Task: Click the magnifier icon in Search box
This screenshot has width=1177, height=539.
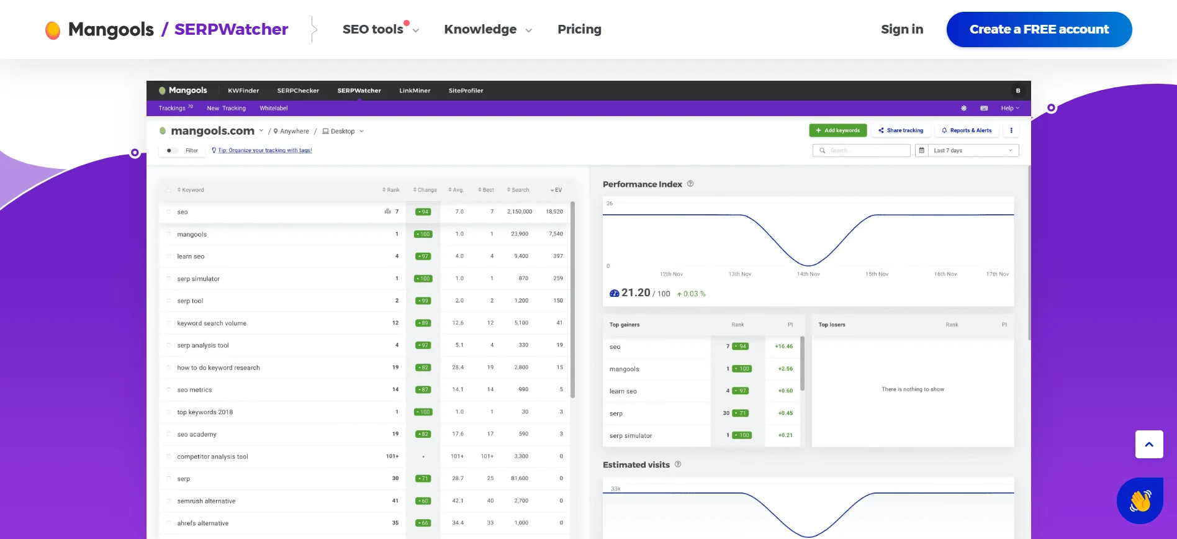Action: pyautogui.click(x=823, y=150)
